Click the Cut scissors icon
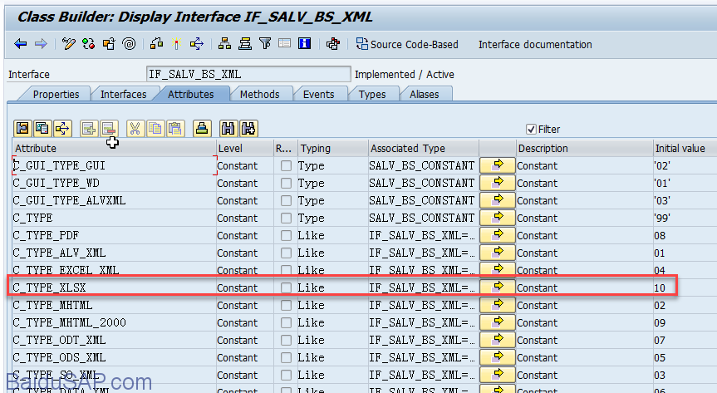Screen dimensions: 717x393 click(x=135, y=129)
